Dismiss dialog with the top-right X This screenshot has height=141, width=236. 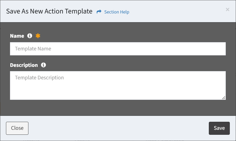click(227, 9)
